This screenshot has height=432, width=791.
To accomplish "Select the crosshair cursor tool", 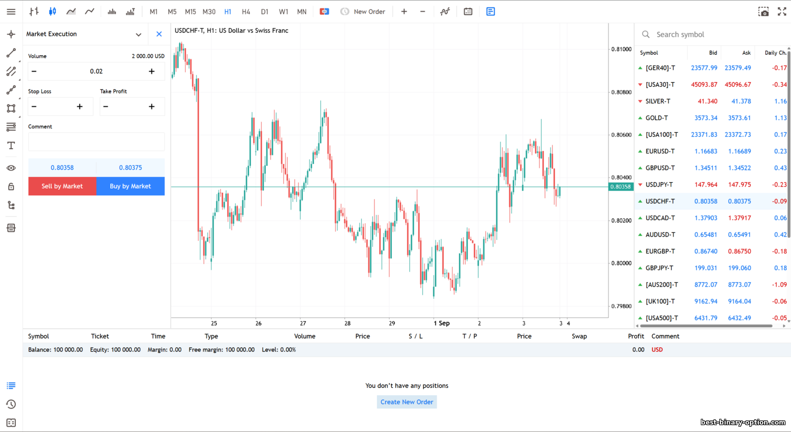I will [11, 34].
